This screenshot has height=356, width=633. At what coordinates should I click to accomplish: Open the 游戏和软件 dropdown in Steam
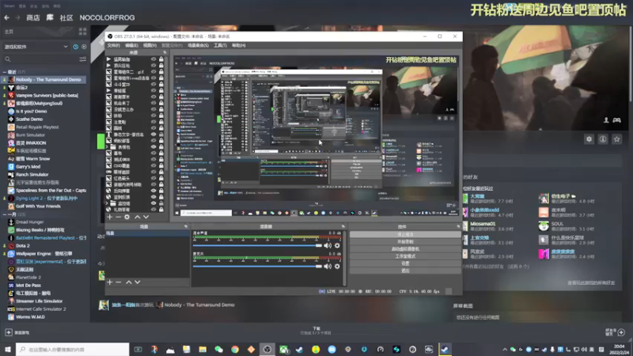pyautogui.click(x=36, y=47)
